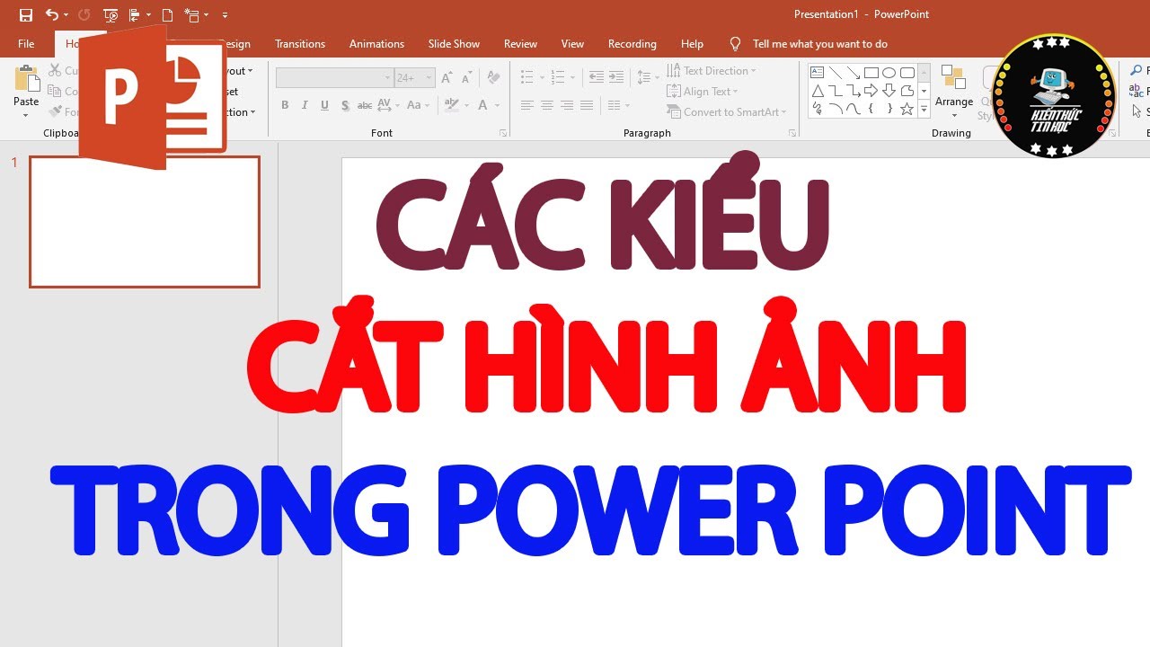Click Decrease List Level icon
This screenshot has height=647, width=1150.
596,78
